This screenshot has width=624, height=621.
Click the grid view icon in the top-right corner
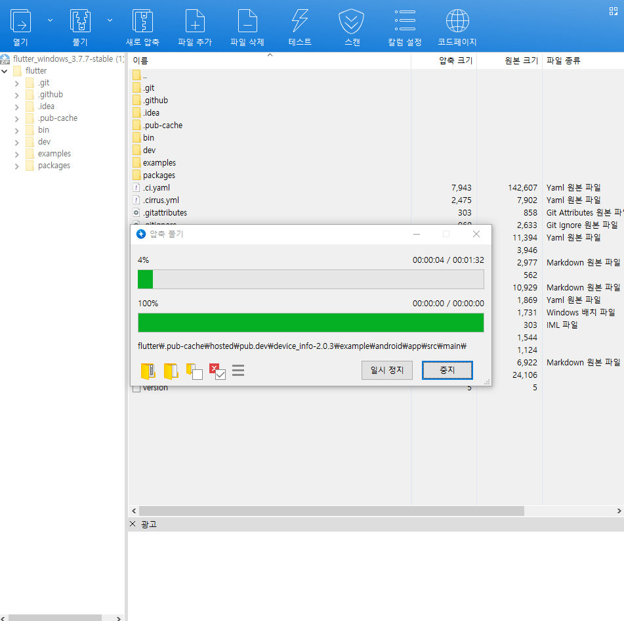pyautogui.click(x=614, y=11)
